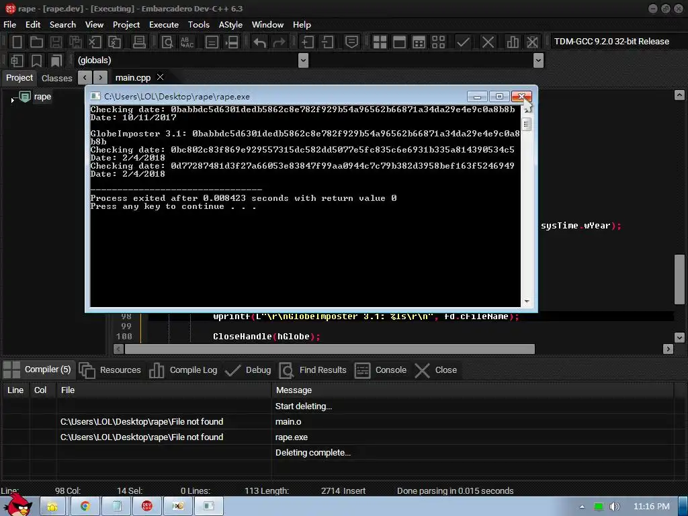Viewport: 688px width, 516px height.
Task: Open the Window menu
Action: (x=267, y=25)
